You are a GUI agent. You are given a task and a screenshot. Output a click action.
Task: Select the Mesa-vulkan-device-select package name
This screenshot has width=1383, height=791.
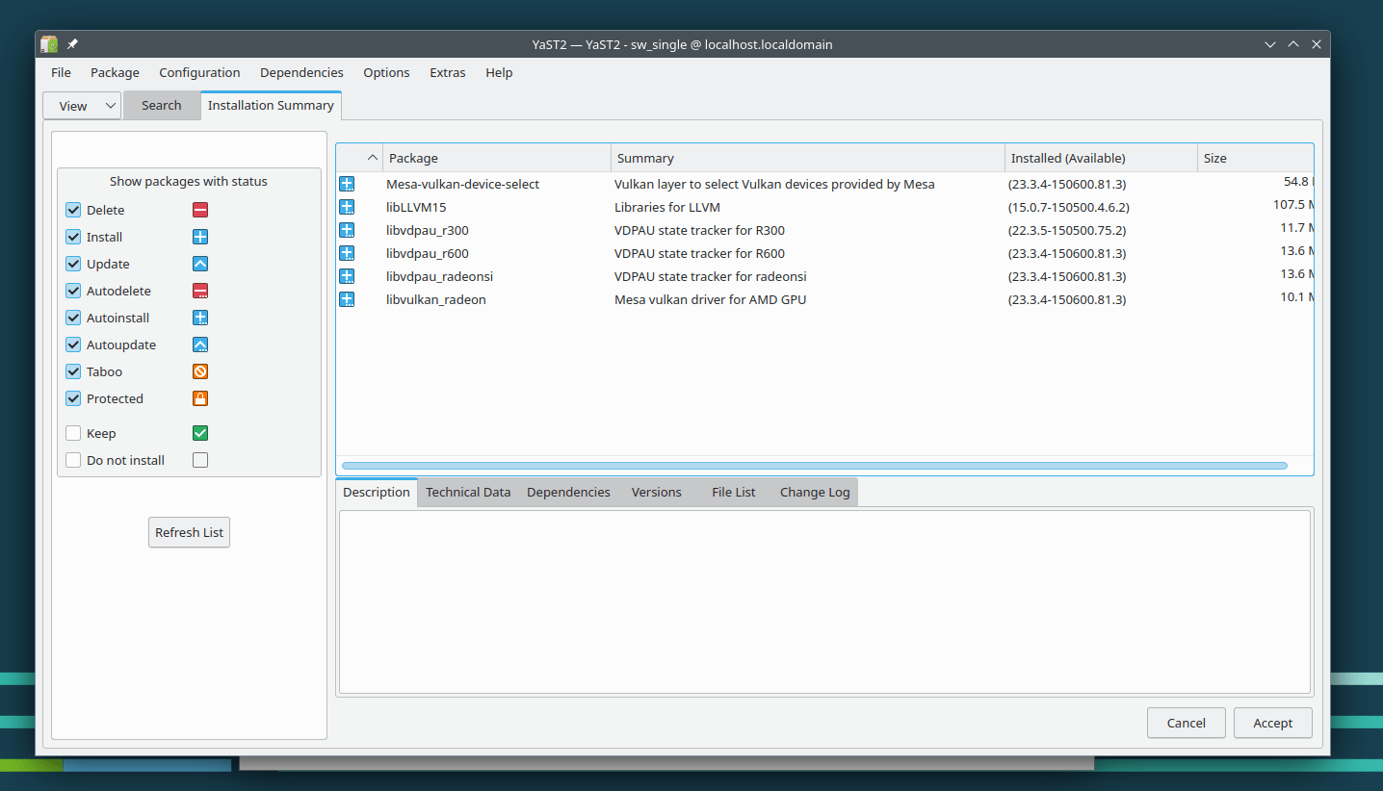(x=463, y=184)
